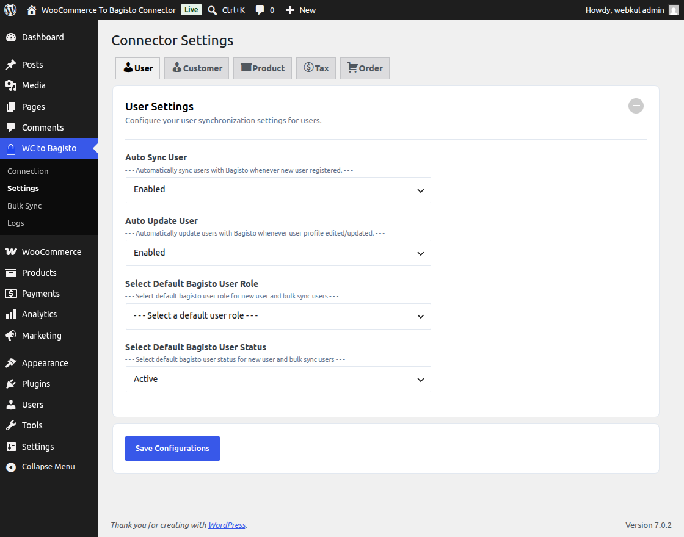Click the Settings sliders icon in sidebar
The image size is (684, 537).
[x=11, y=447]
